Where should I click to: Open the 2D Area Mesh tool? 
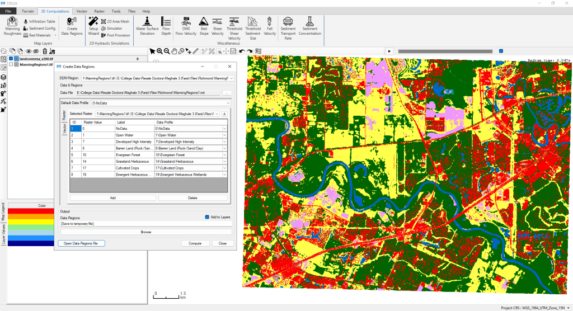tap(115, 22)
